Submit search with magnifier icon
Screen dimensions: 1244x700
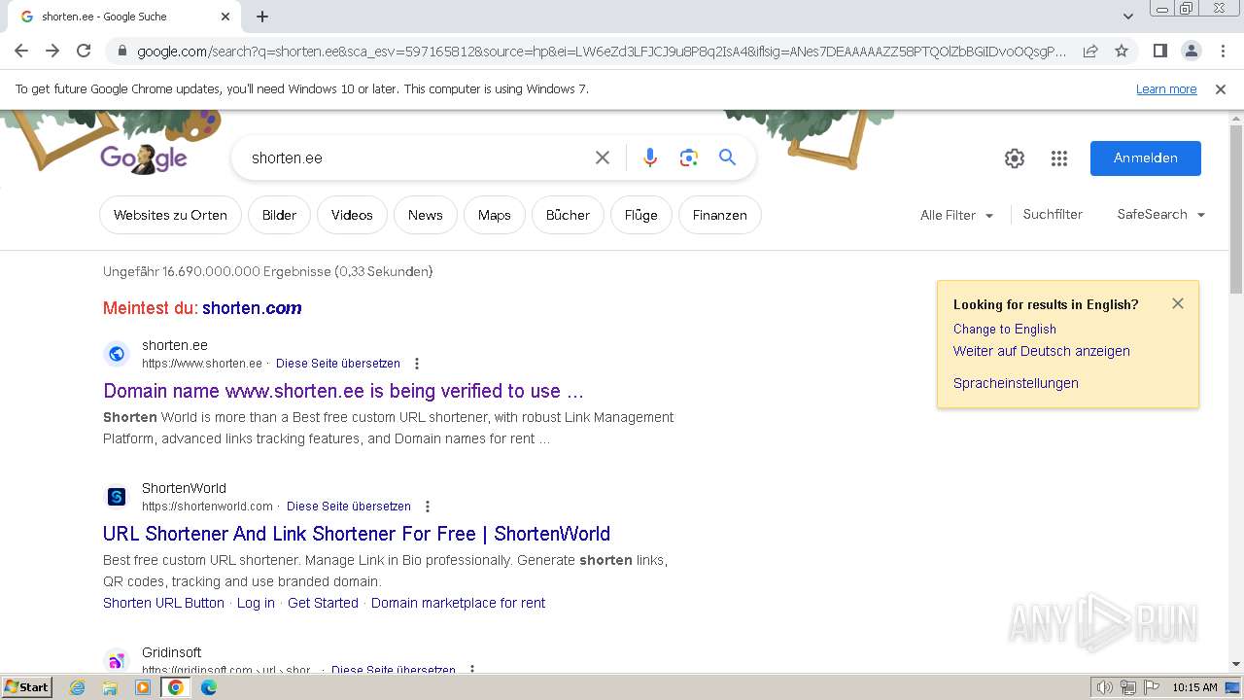[727, 157]
